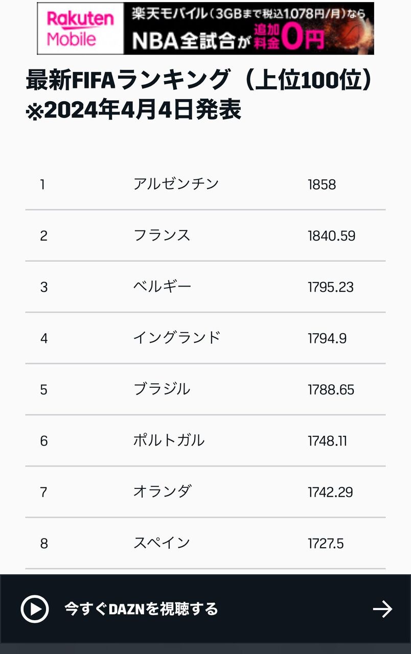Click the オランダ team name
Image resolution: width=411 pixels, height=654 pixels.
[x=162, y=492]
